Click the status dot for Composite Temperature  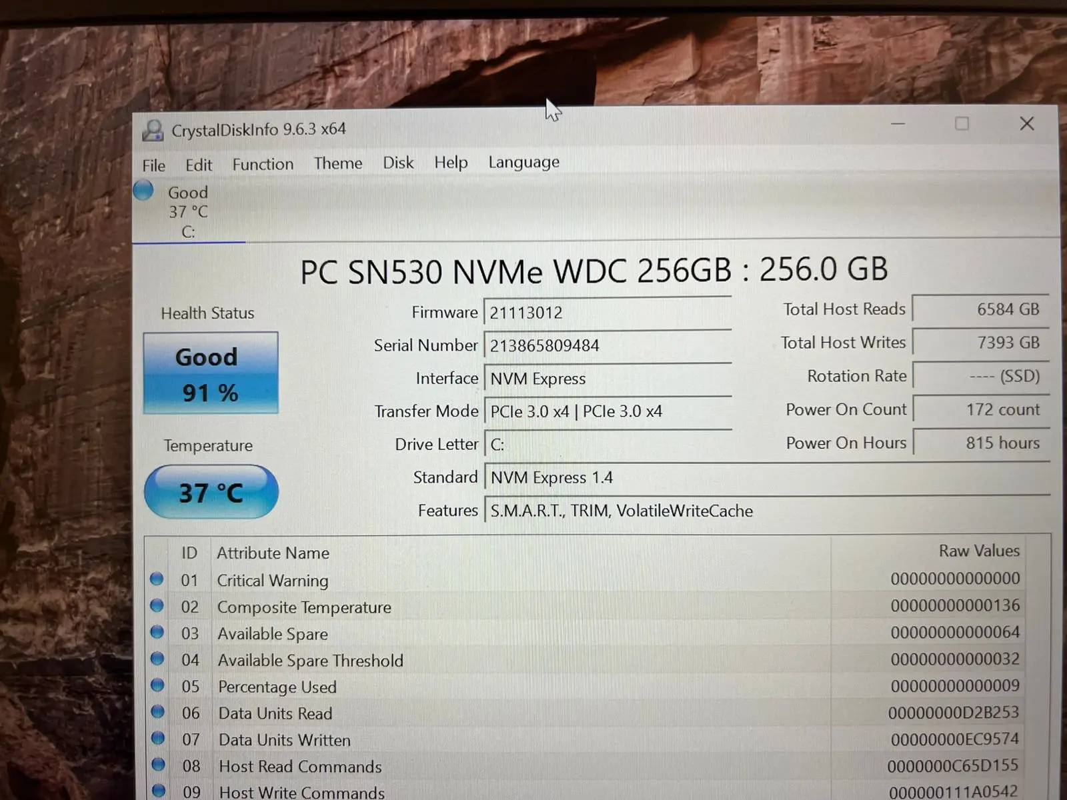(x=157, y=605)
